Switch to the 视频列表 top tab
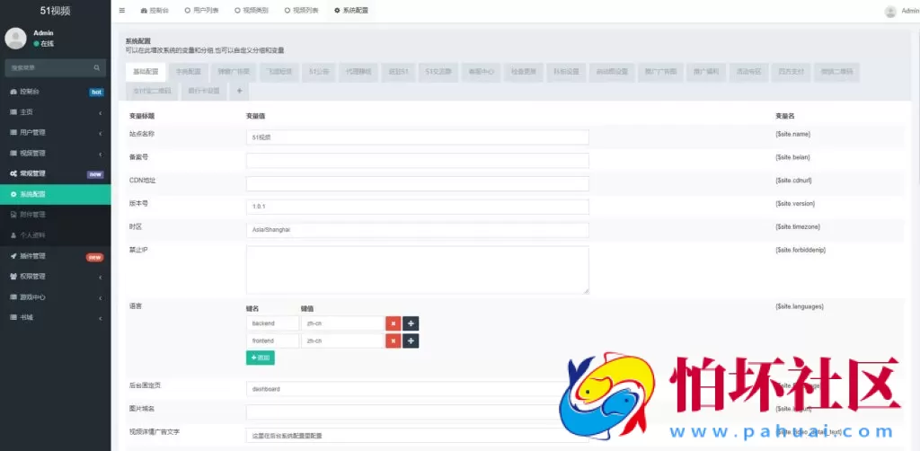920x451 pixels. click(x=301, y=11)
